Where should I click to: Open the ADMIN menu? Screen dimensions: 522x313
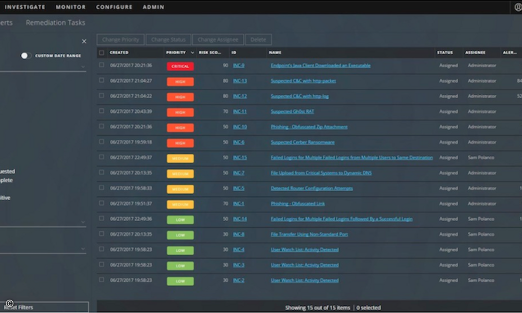point(154,7)
